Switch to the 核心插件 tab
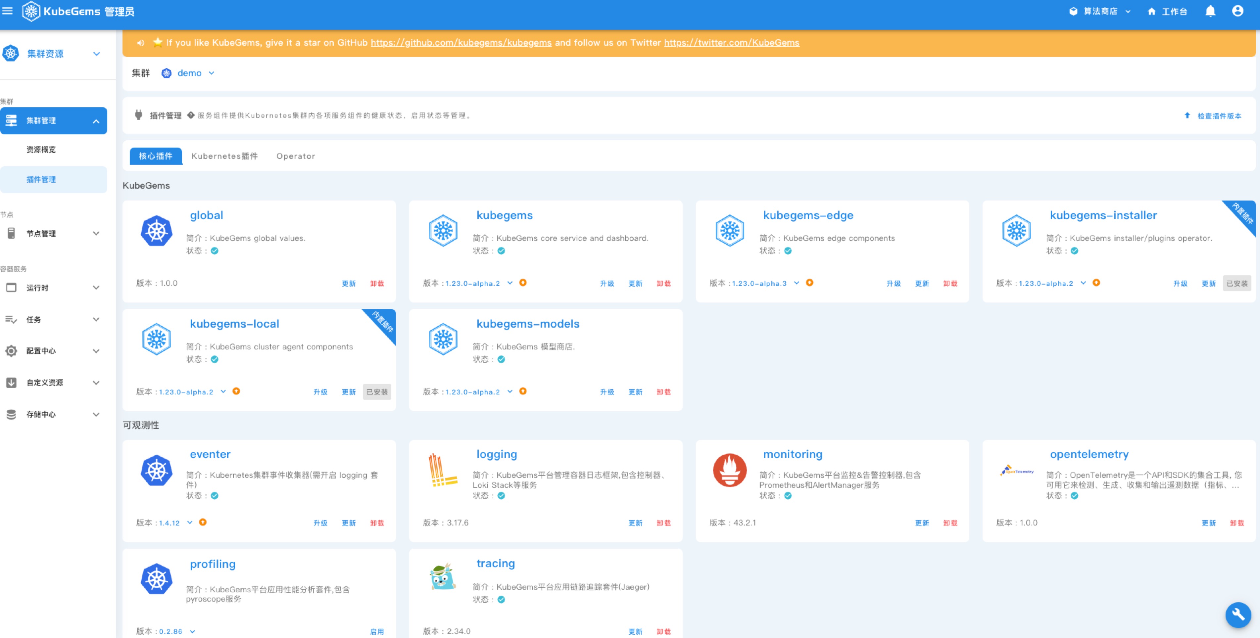1260x638 pixels. (x=156, y=156)
